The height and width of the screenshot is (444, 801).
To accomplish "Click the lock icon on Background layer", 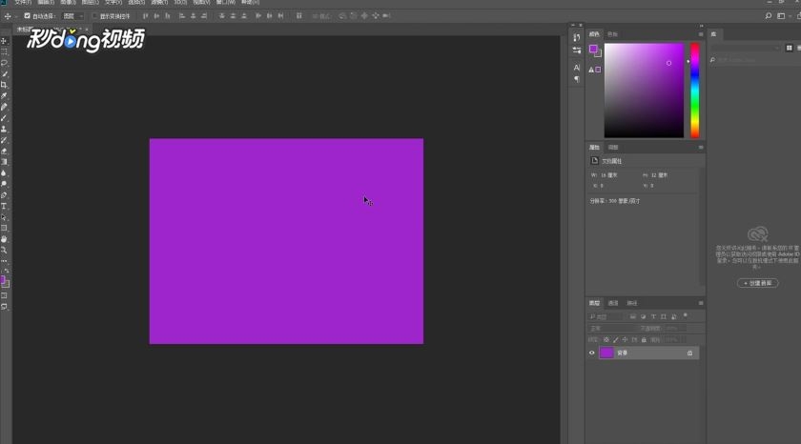I will coord(689,353).
